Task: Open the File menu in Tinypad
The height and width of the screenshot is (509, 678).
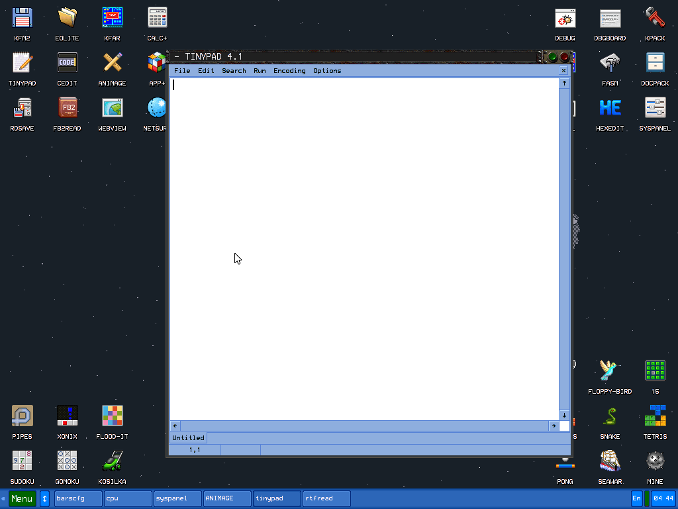Action: click(182, 70)
